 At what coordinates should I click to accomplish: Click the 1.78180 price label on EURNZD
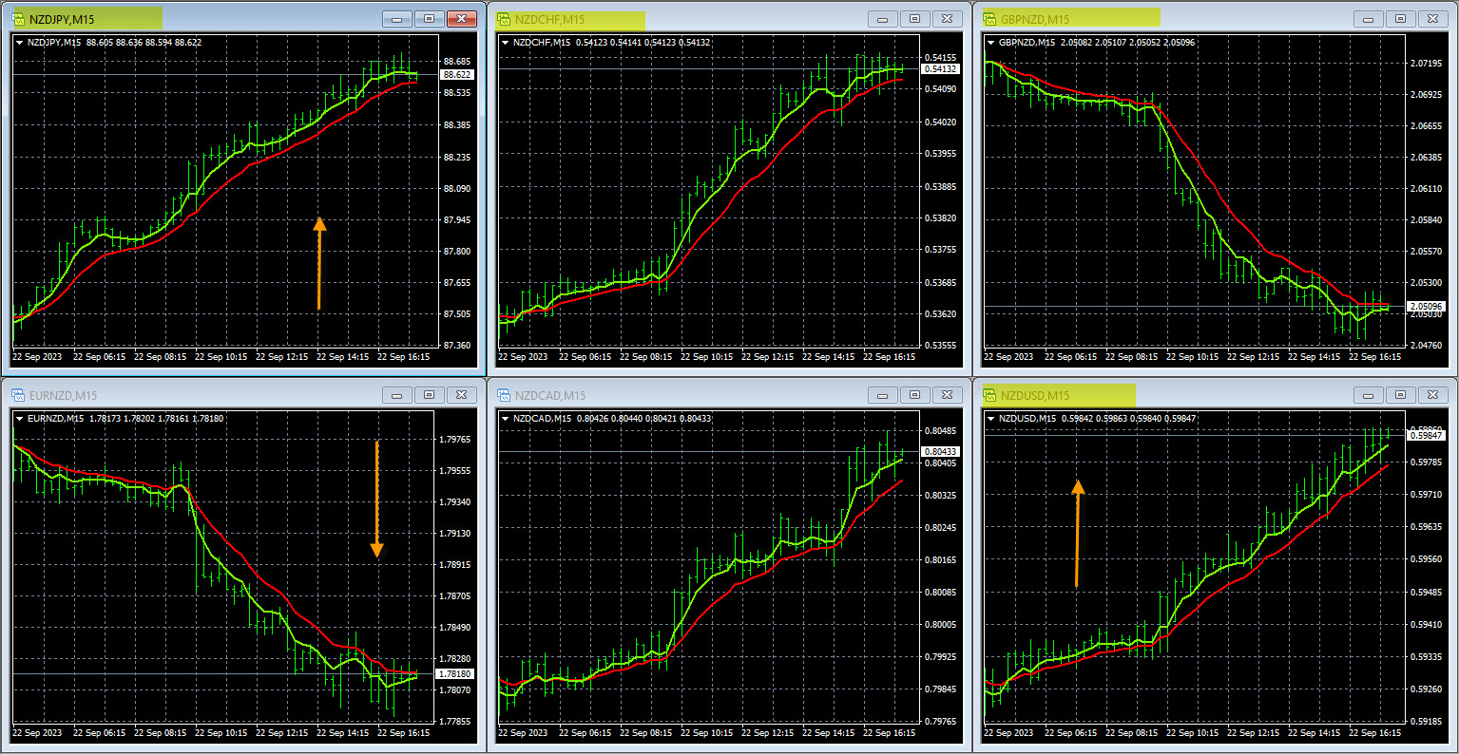[x=454, y=673]
